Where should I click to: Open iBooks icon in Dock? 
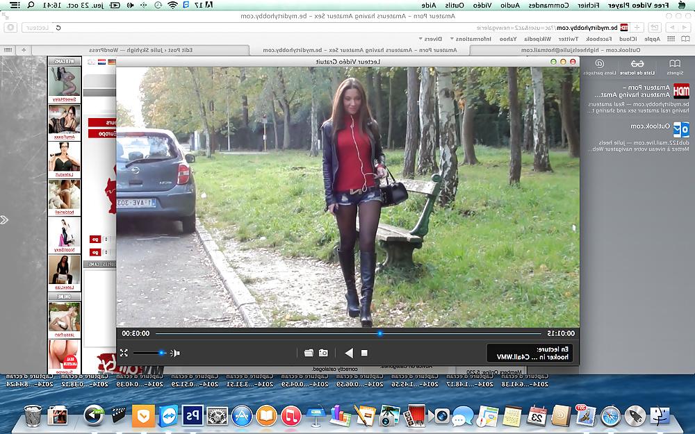[x=266, y=415]
